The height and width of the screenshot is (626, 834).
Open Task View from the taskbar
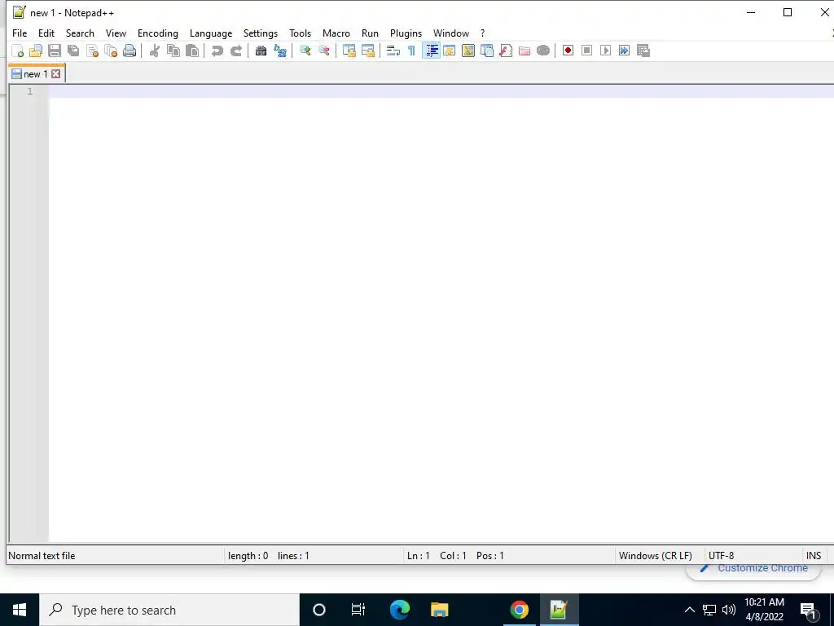(358, 610)
